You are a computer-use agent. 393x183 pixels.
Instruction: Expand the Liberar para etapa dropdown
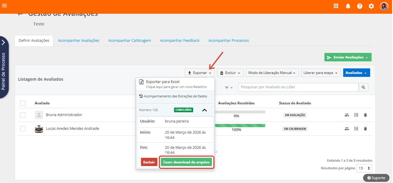[x=321, y=72]
